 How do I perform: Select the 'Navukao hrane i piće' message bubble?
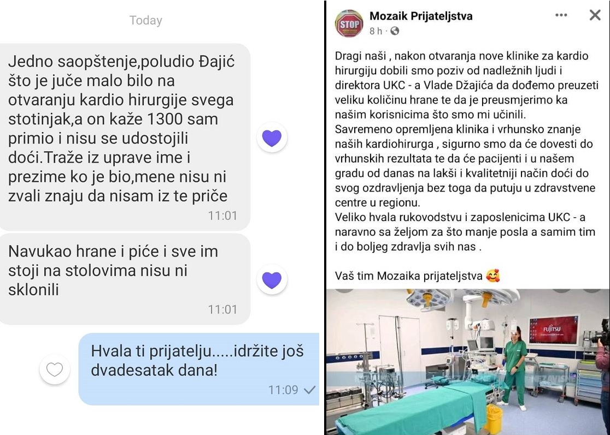pyautogui.click(x=125, y=279)
